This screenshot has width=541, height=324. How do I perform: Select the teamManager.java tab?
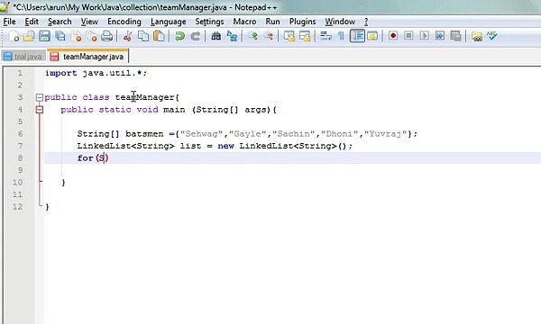coord(88,56)
